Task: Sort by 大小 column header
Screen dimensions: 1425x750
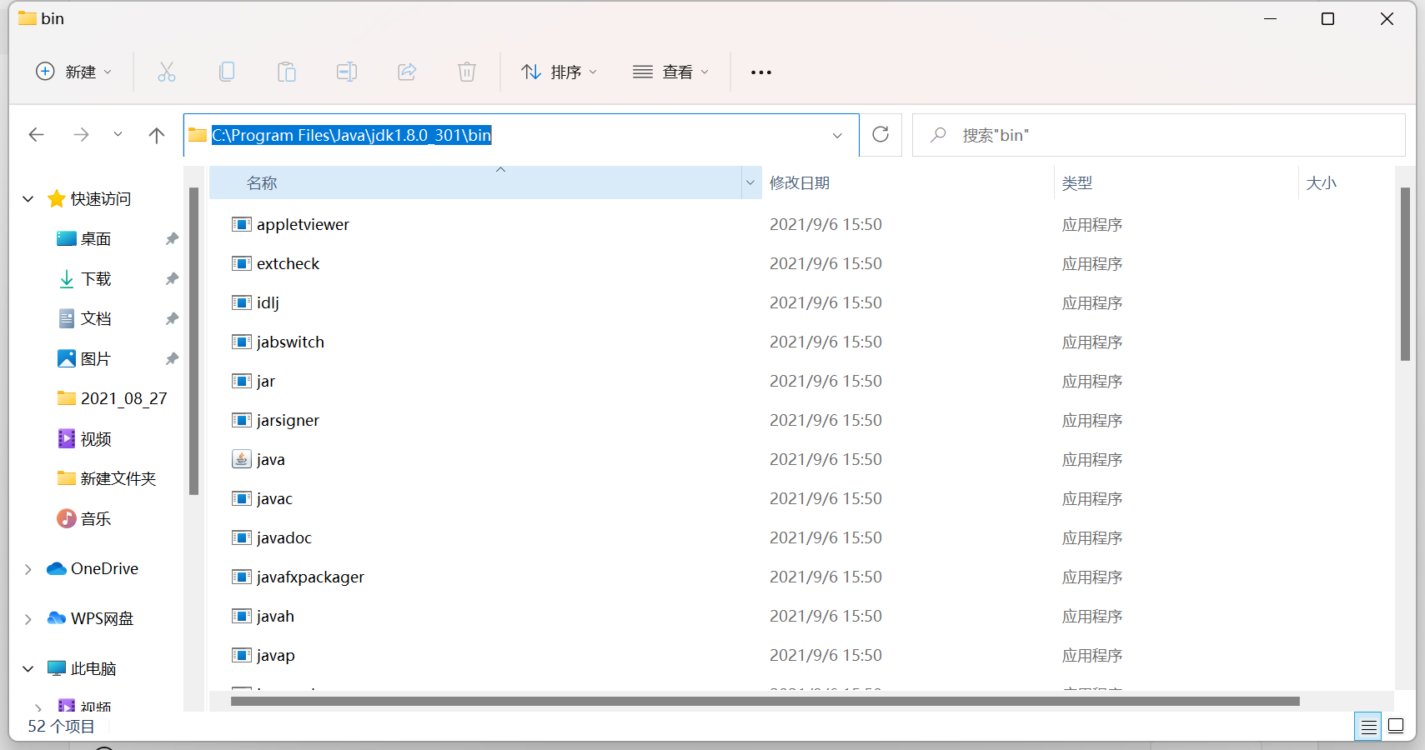Action: click(x=1346, y=182)
